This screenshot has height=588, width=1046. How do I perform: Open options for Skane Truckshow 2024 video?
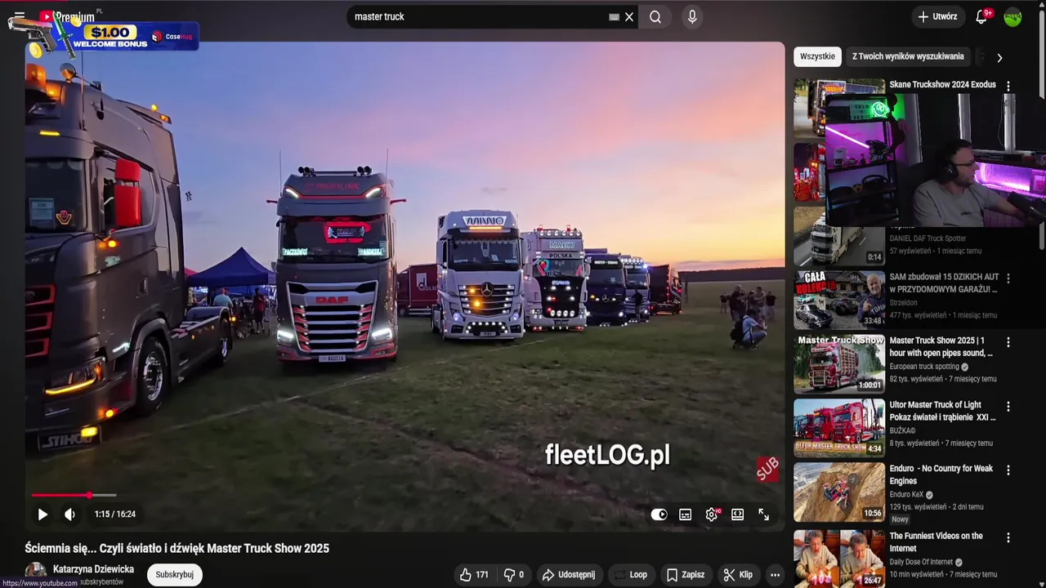tap(1008, 86)
